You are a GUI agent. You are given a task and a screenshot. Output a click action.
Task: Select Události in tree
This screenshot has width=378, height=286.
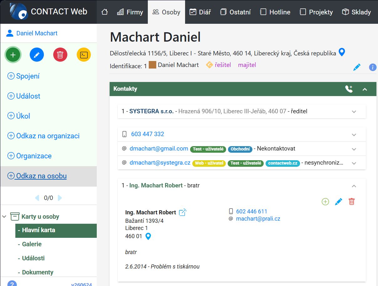[33, 258]
